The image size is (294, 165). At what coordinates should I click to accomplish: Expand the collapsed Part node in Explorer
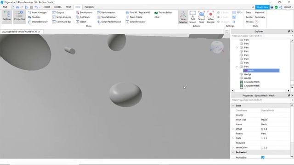pyautogui.click(x=237, y=48)
